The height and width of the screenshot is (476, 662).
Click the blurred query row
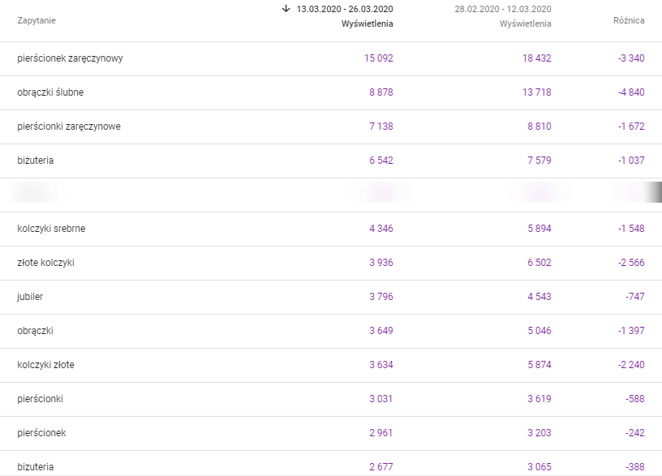[331, 195]
